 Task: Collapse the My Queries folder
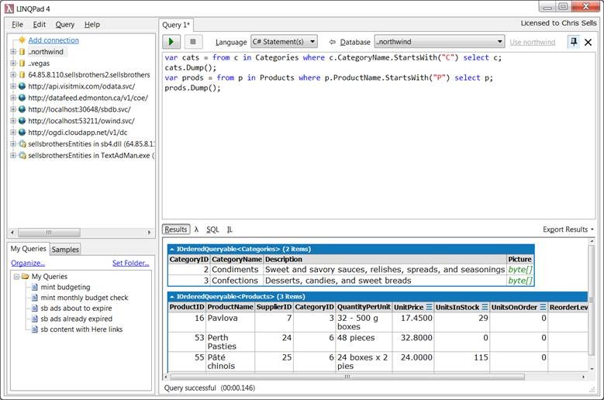click(16, 277)
